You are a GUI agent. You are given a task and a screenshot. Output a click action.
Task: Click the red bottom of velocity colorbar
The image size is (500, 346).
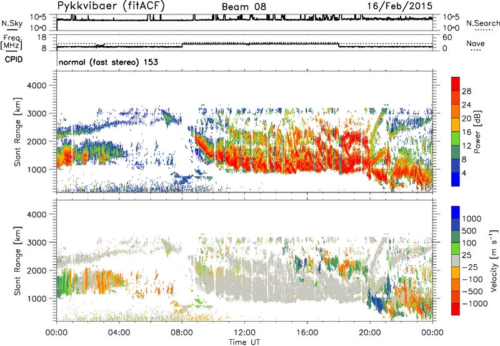click(456, 309)
